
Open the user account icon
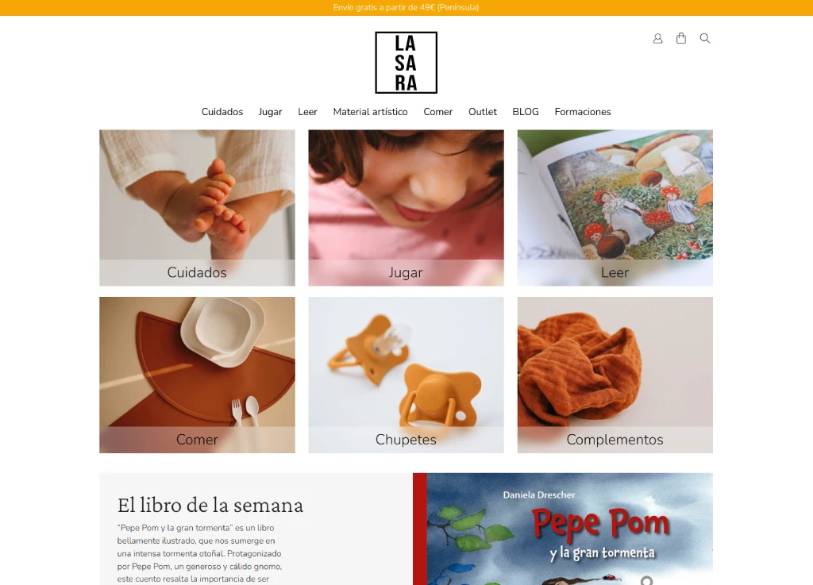click(x=657, y=38)
